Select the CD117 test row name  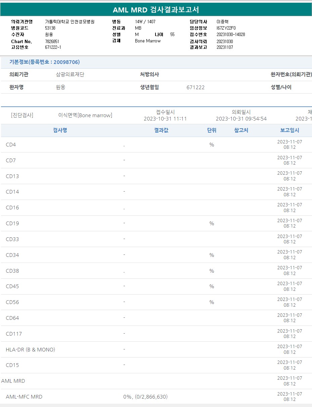click(14, 334)
